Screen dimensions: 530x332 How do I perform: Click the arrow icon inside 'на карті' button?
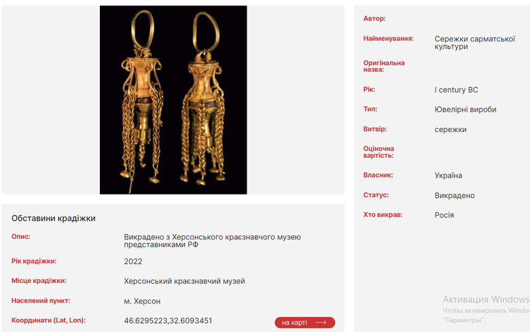[321, 322]
